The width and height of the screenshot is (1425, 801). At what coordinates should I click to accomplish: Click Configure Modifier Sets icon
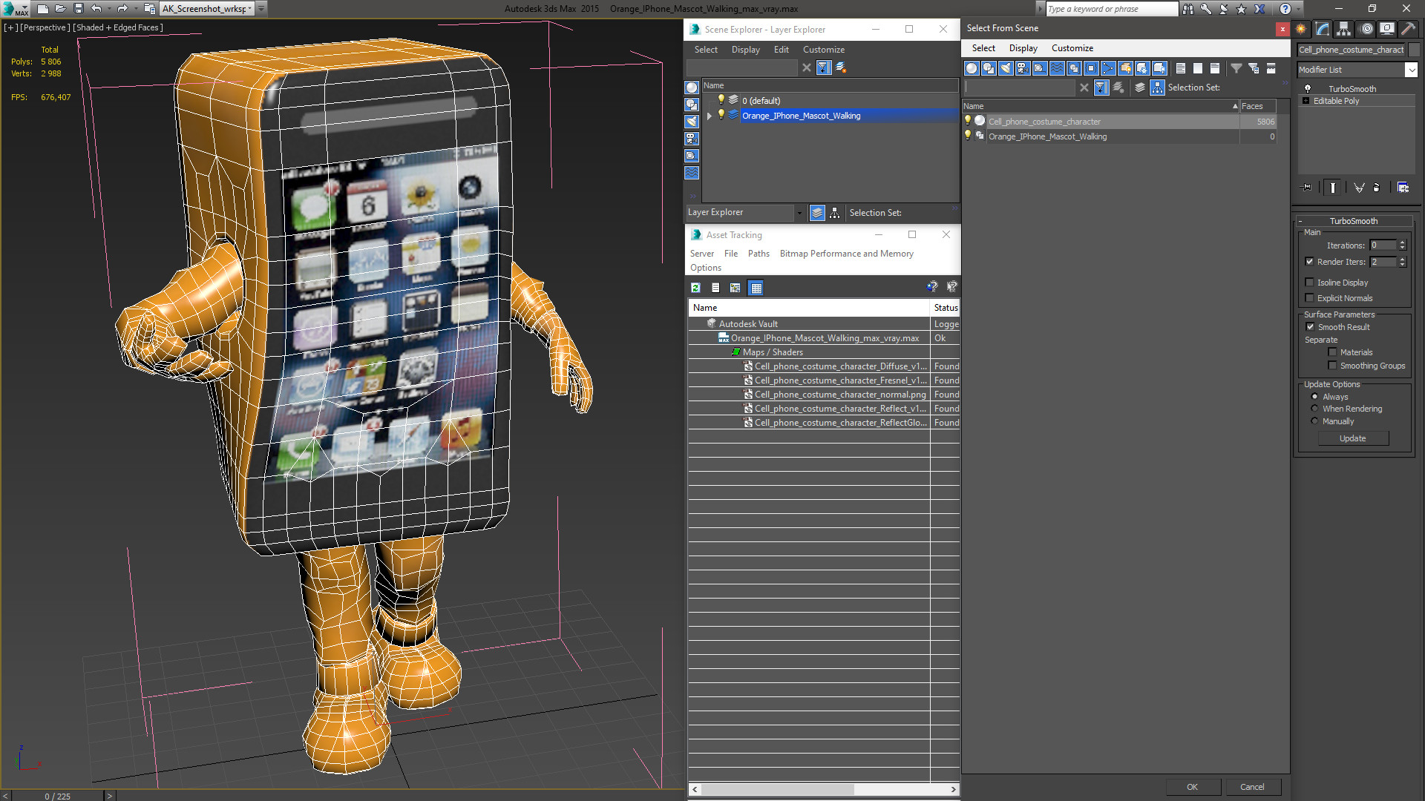tap(1403, 188)
